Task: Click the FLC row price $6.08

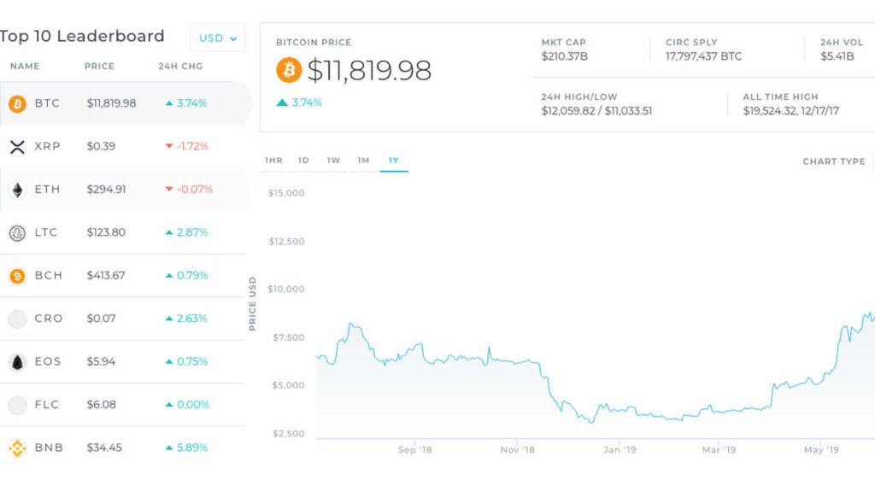Action: (101, 404)
